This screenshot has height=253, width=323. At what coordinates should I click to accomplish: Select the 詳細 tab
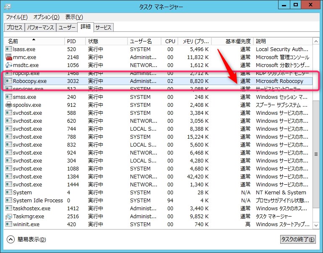tap(86, 27)
